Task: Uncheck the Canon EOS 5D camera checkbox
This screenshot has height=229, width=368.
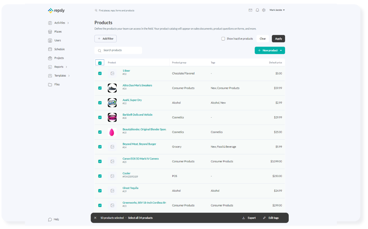Action: 100,161
